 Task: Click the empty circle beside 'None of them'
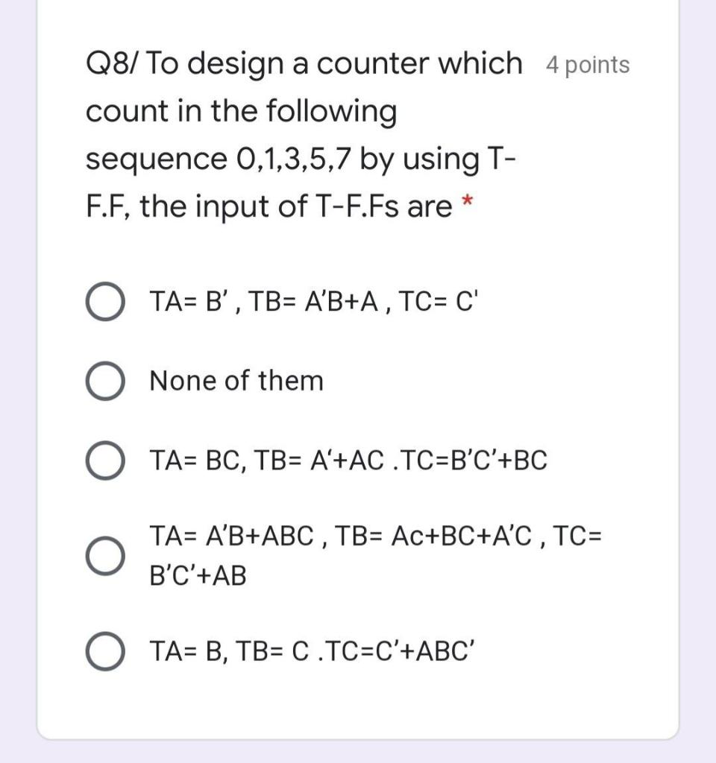[104, 380]
